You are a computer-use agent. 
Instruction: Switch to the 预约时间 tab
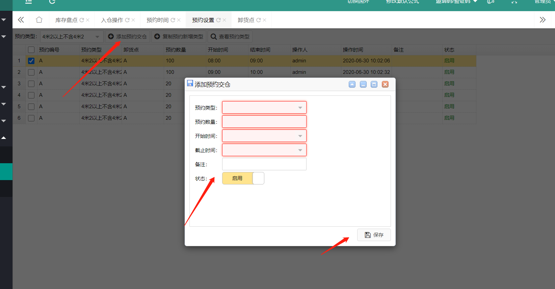[157, 20]
